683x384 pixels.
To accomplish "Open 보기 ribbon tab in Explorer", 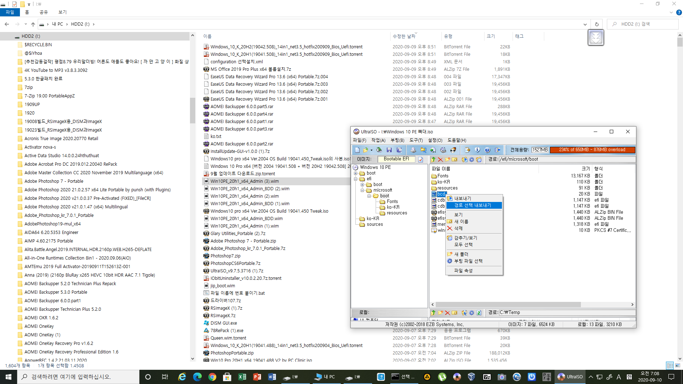I will [x=62, y=12].
